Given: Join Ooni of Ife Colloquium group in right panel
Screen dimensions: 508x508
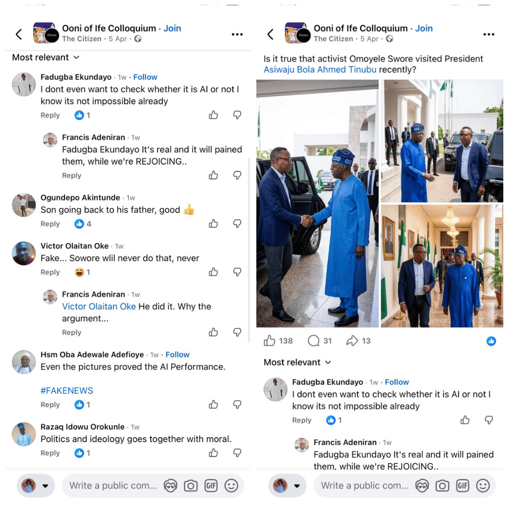Looking at the screenshot, I should tap(423, 28).
